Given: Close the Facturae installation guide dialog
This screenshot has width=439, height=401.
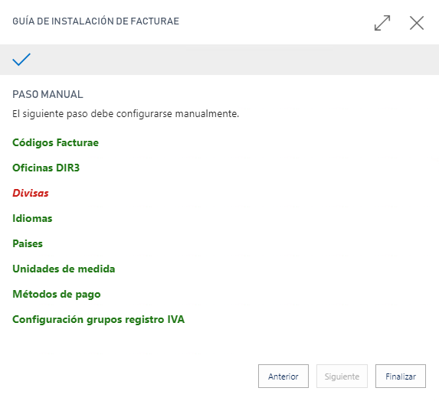Looking at the screenshot, I should coord(417,23).
